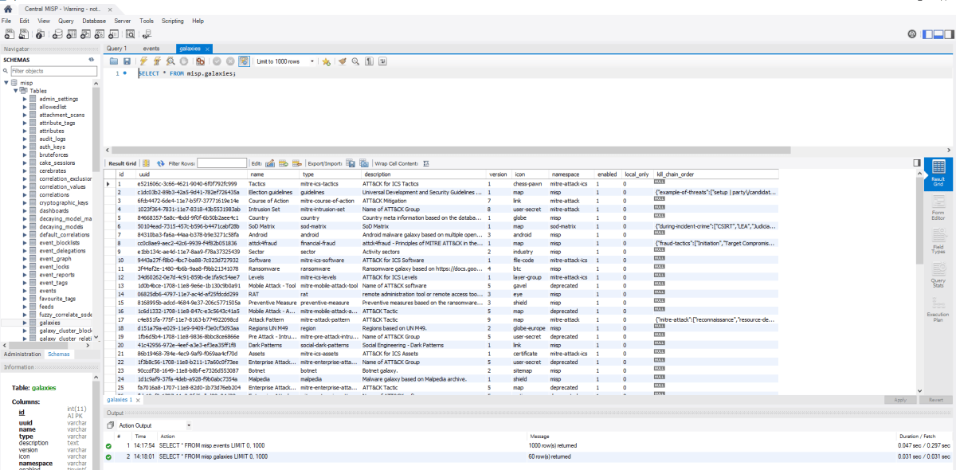This screenshot has height=470, width=956.
Task: Select the Result Grid side panel button
Action: coord(938,173)
